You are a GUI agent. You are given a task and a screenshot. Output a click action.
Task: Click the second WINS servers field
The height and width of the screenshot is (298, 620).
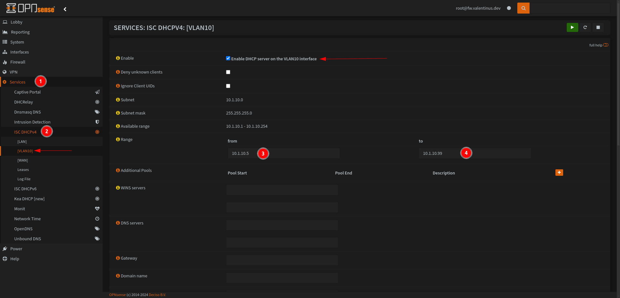coord(282,207)
